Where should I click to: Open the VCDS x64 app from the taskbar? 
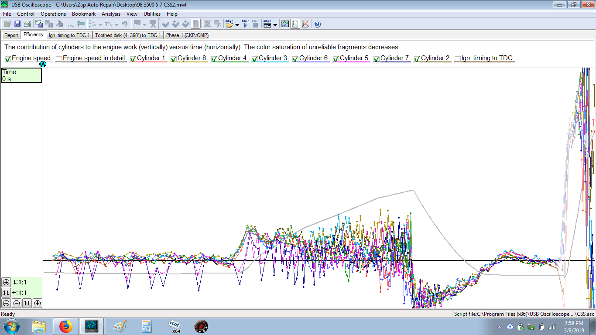click(x=174, y=326)
